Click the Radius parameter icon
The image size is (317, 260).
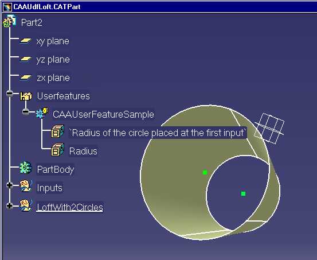click(58, 150)
